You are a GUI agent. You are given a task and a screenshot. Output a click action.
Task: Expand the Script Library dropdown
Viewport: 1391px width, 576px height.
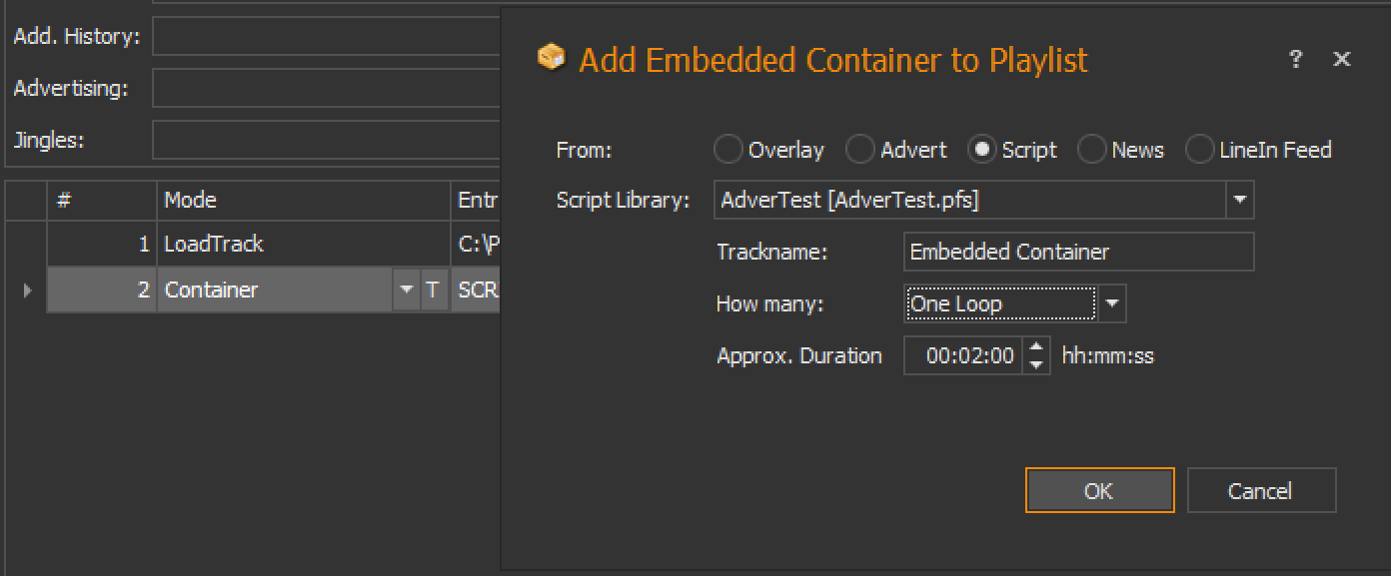coord(1239,200)
